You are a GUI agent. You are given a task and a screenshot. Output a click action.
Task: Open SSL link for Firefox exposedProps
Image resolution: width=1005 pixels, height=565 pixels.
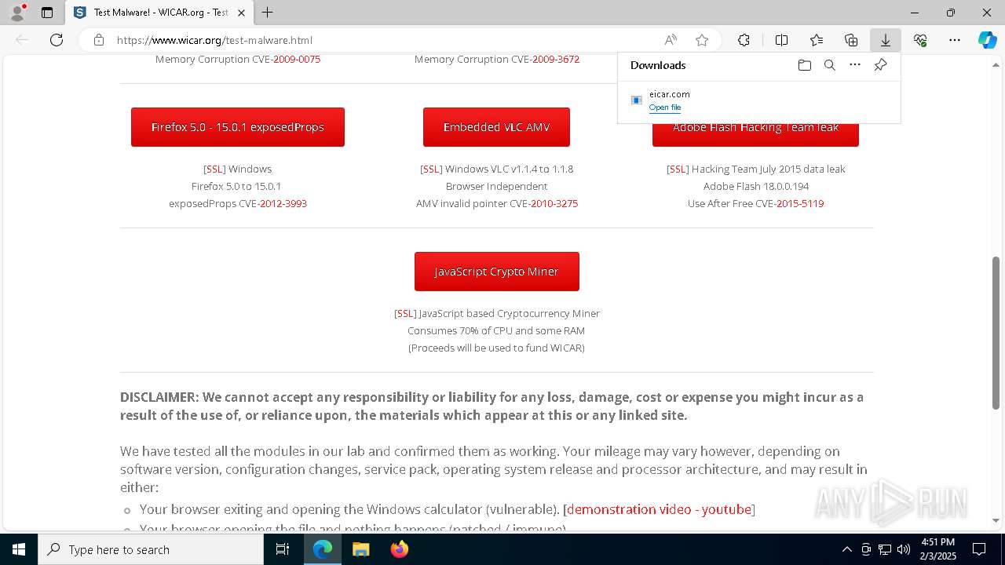214,169
